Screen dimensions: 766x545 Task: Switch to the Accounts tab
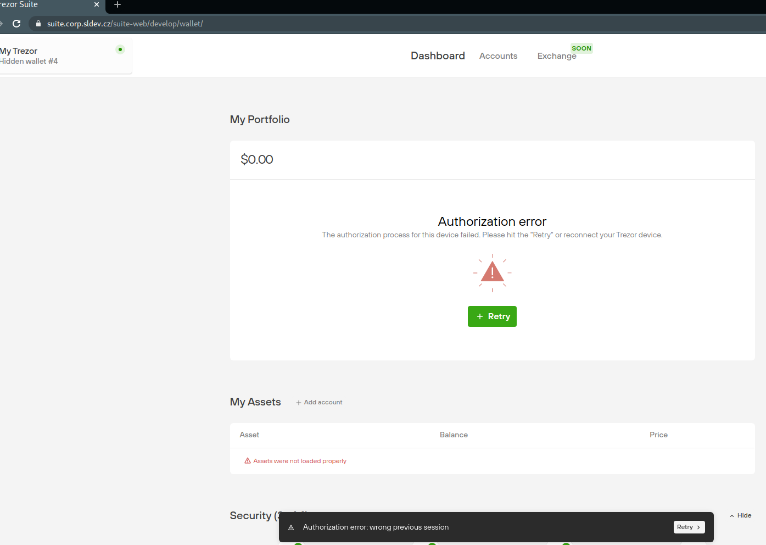pos(498,55)
